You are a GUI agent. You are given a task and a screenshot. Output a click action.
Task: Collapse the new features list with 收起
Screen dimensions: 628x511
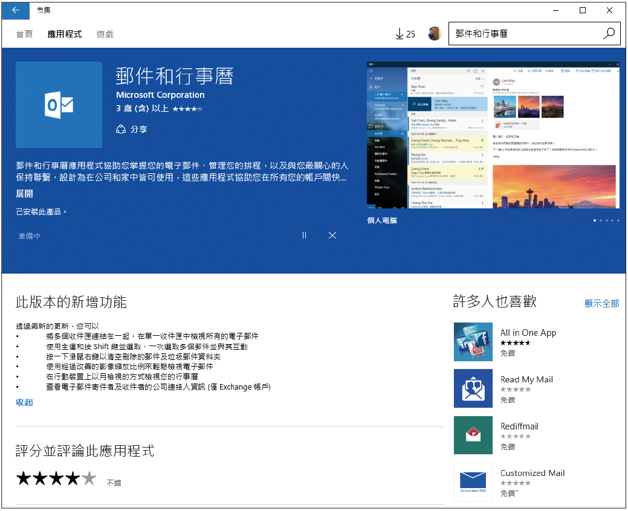pyautogui.click(x=24, y=402)
